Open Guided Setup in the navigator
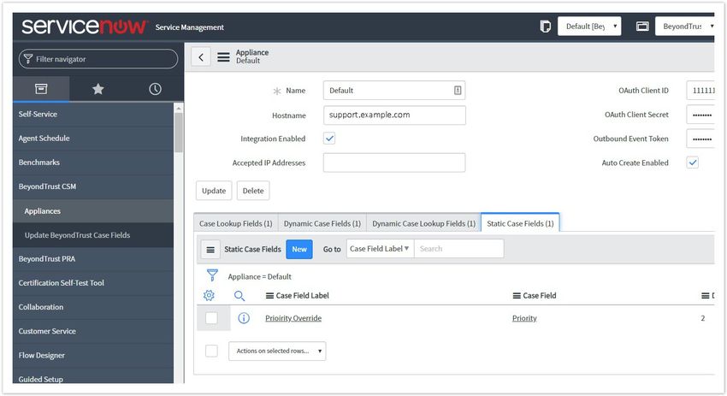The image size is (727, 396). (x=92, y=377)
